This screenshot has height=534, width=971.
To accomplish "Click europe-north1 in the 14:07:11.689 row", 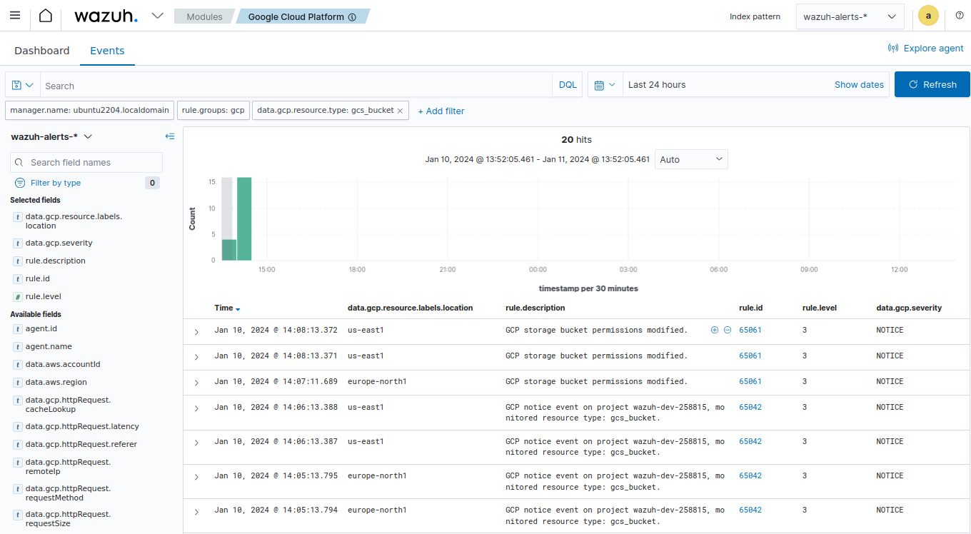I will point(377,381).
